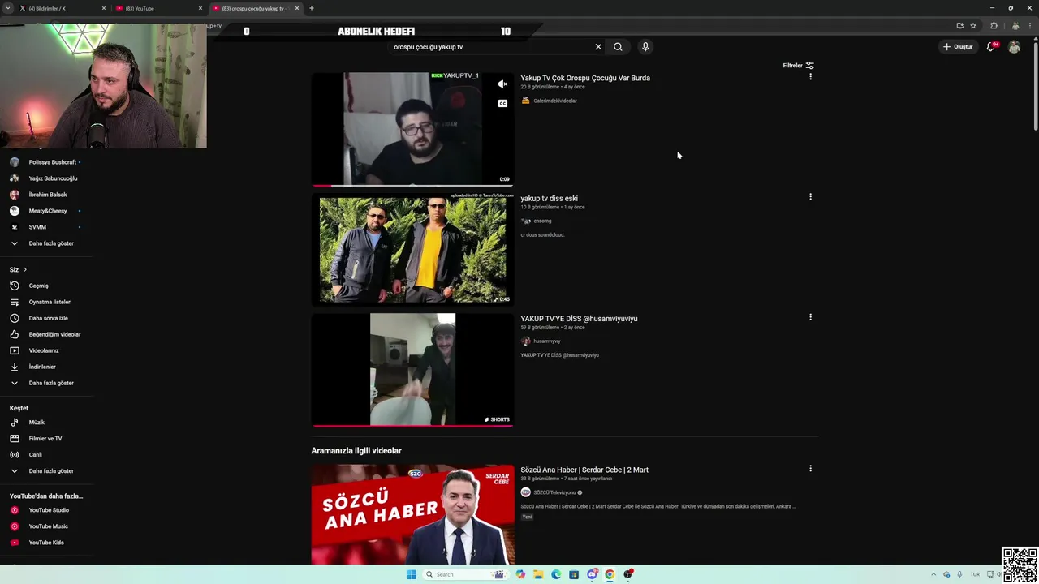
Task: Open a new browser tab
Action: 311,8
